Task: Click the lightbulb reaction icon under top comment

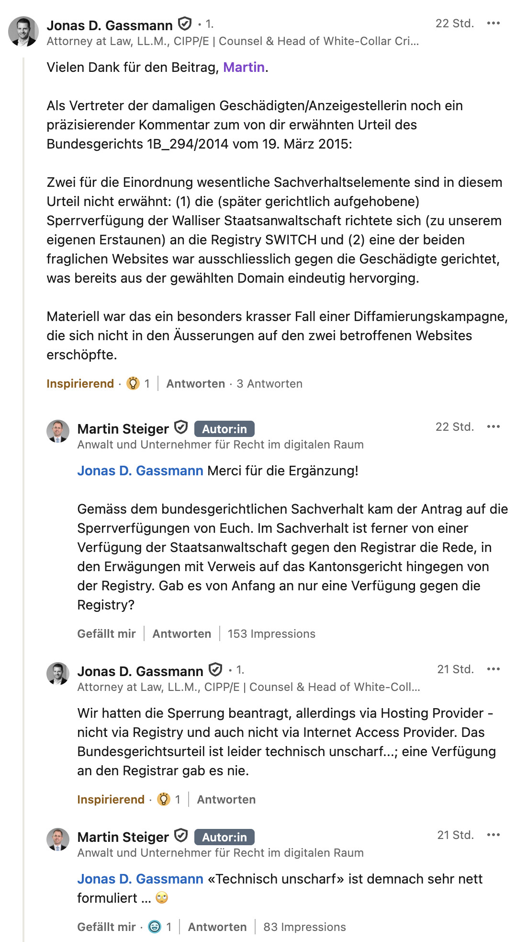Action: click(x=133, y=384)
